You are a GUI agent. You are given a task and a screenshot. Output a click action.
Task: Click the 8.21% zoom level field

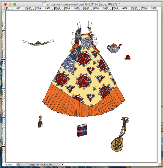(9, 164)
